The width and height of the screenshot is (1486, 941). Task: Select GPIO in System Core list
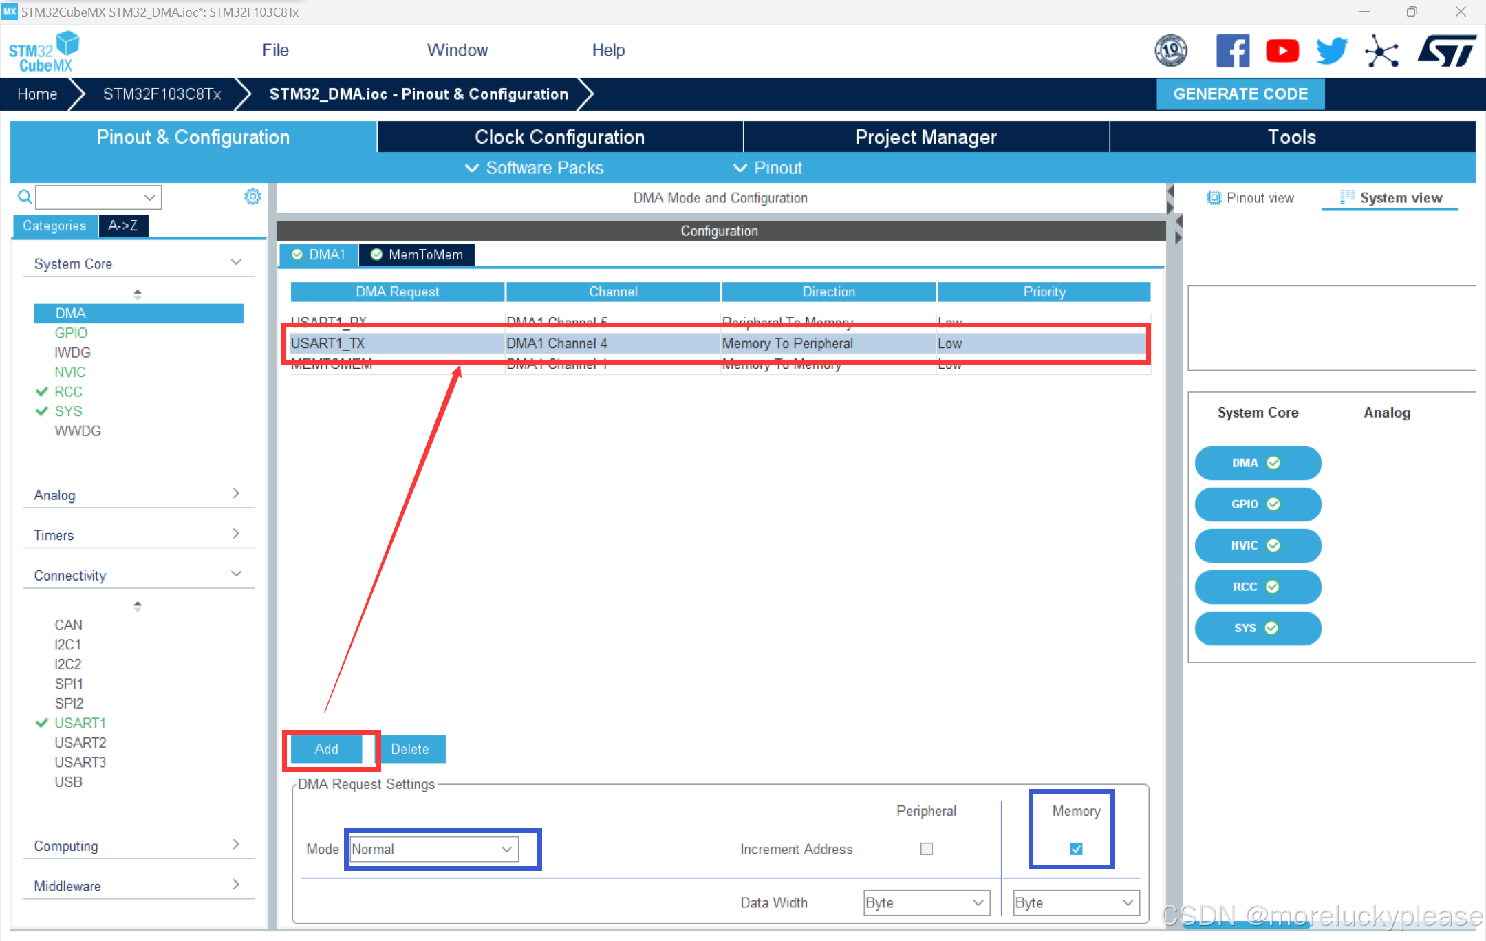(71, 333)
